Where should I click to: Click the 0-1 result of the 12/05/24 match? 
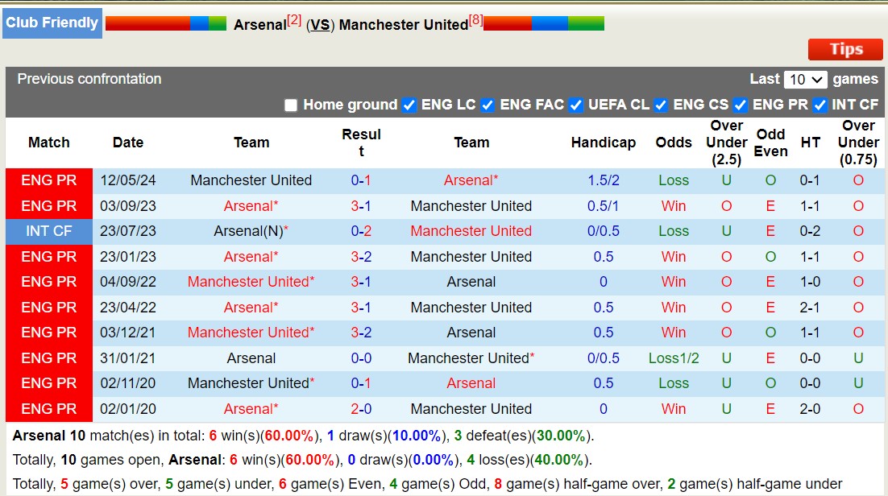(361, 180)
